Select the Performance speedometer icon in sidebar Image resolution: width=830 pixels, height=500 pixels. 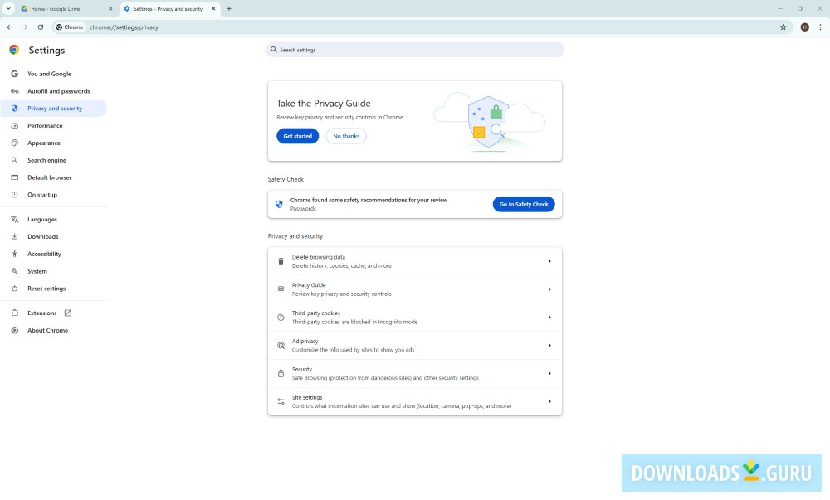[13, 125]
